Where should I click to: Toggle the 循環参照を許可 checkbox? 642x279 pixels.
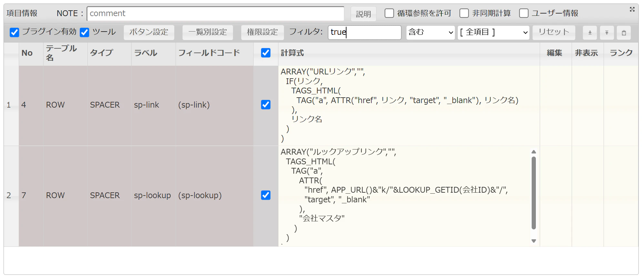[x=389, y=13]
